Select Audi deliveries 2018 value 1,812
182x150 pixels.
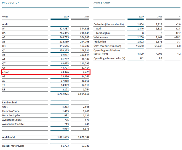coord(159,29)
